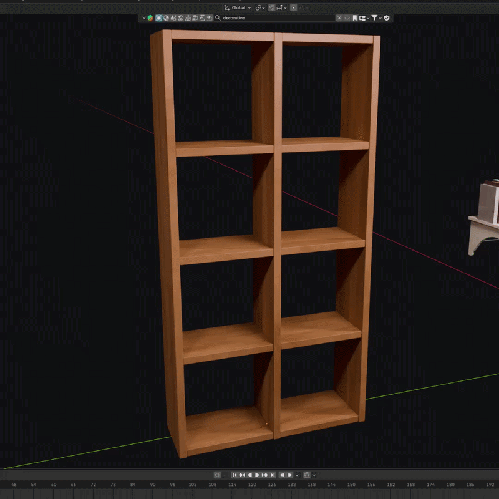Open the dropdown after the frame step buttons

pos(298,475)
